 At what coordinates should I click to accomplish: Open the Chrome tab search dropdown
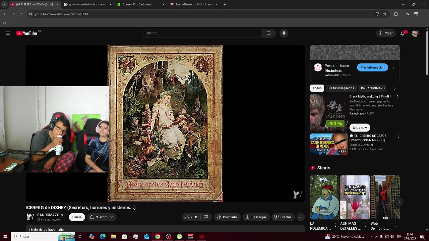(x=4, y=4)
